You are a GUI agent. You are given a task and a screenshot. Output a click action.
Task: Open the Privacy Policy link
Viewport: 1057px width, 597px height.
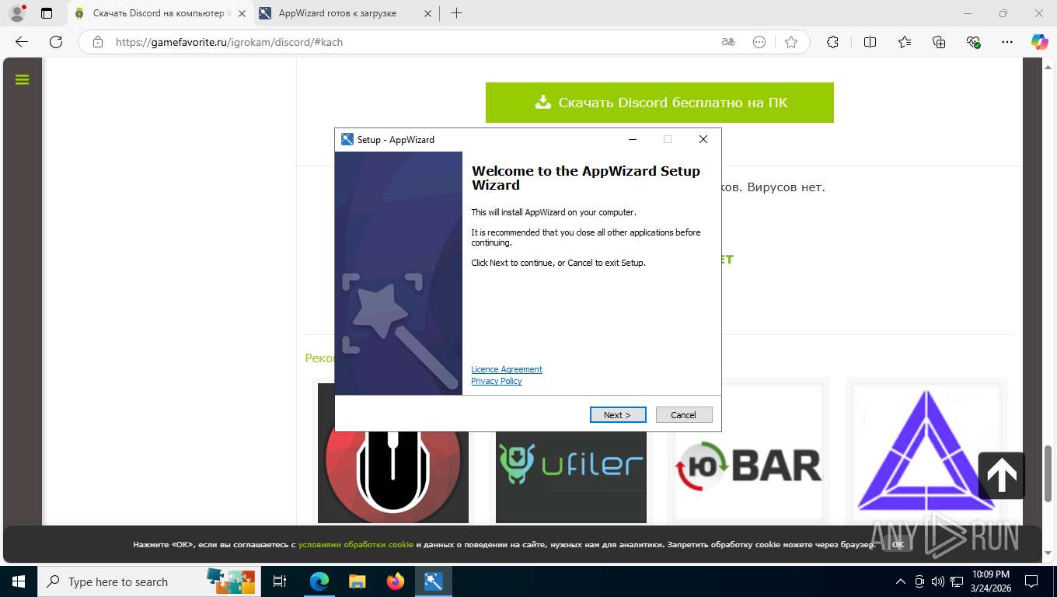(497, 381)
